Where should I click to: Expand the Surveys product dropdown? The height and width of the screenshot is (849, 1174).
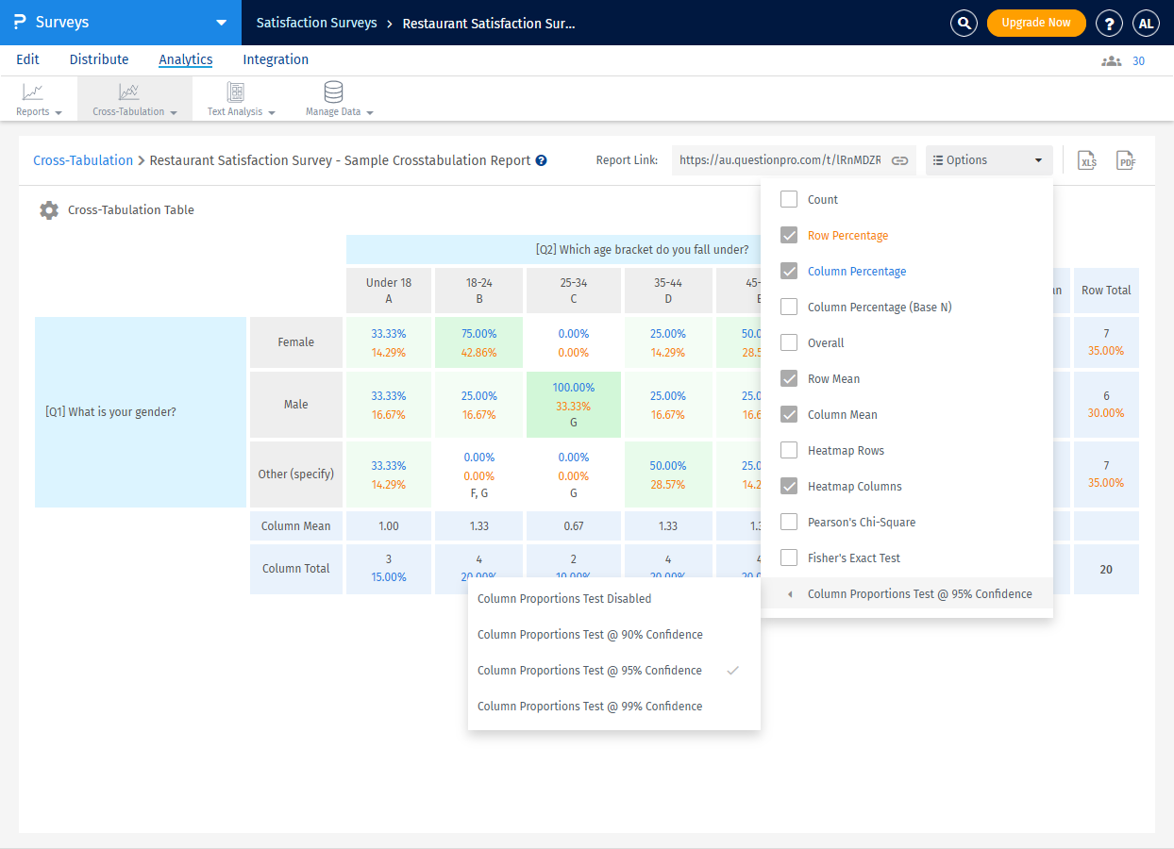(x=221, y=23)
